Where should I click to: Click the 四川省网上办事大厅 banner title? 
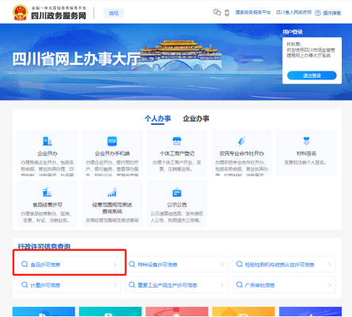pos(76,59)
